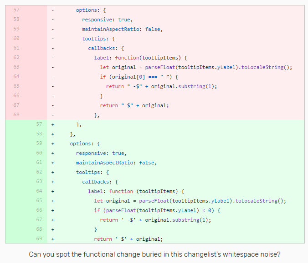Click the 'original[0] === "-"' condition
Screen dimensions: 308x263
[x=138, y=77]
